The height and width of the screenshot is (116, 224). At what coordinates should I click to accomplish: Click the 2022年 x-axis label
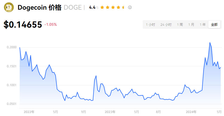[x=29, y=112]
